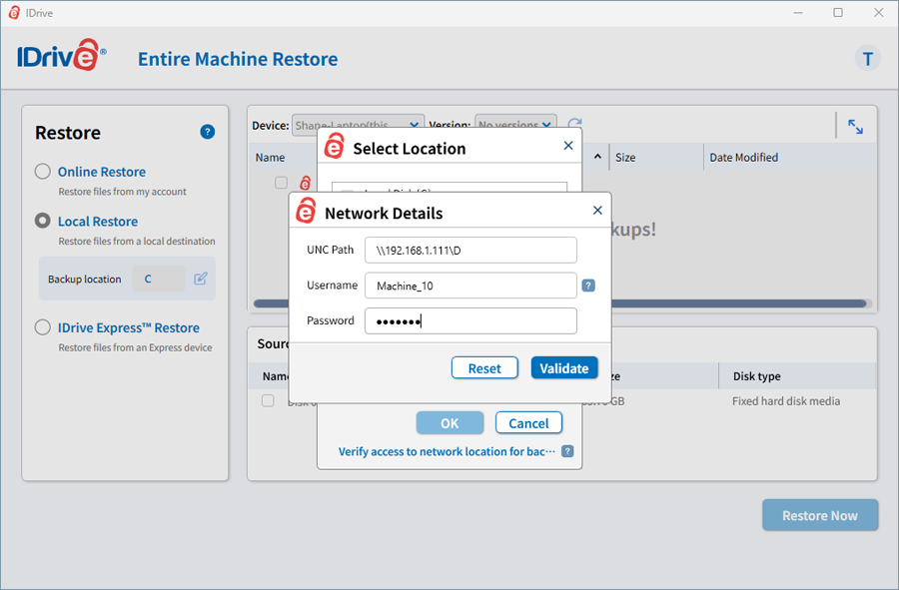Open the user profile avatar T

(867, 59)
